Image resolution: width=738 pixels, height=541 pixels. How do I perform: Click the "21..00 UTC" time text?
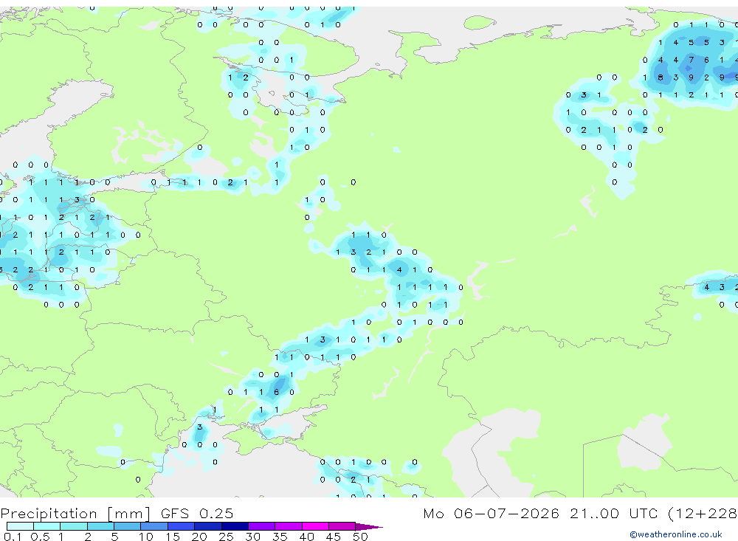(x=613, y=513)
